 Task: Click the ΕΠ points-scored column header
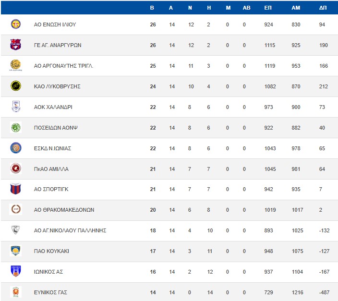point(268,8)
